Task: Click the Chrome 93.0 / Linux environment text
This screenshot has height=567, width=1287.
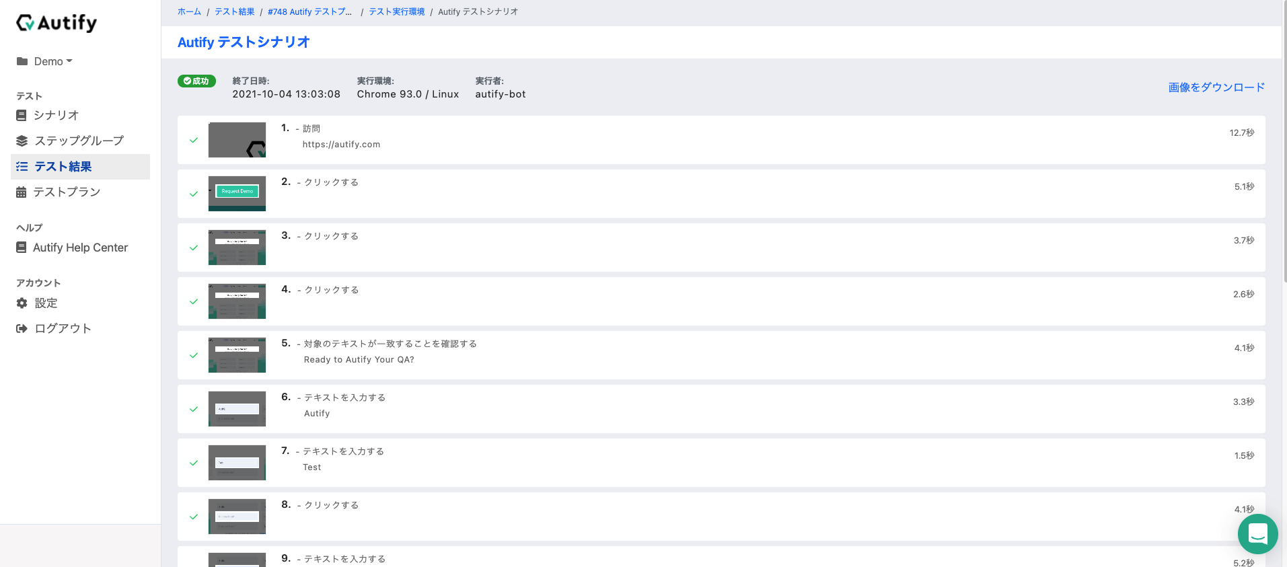Action: [x=408, y=94]
